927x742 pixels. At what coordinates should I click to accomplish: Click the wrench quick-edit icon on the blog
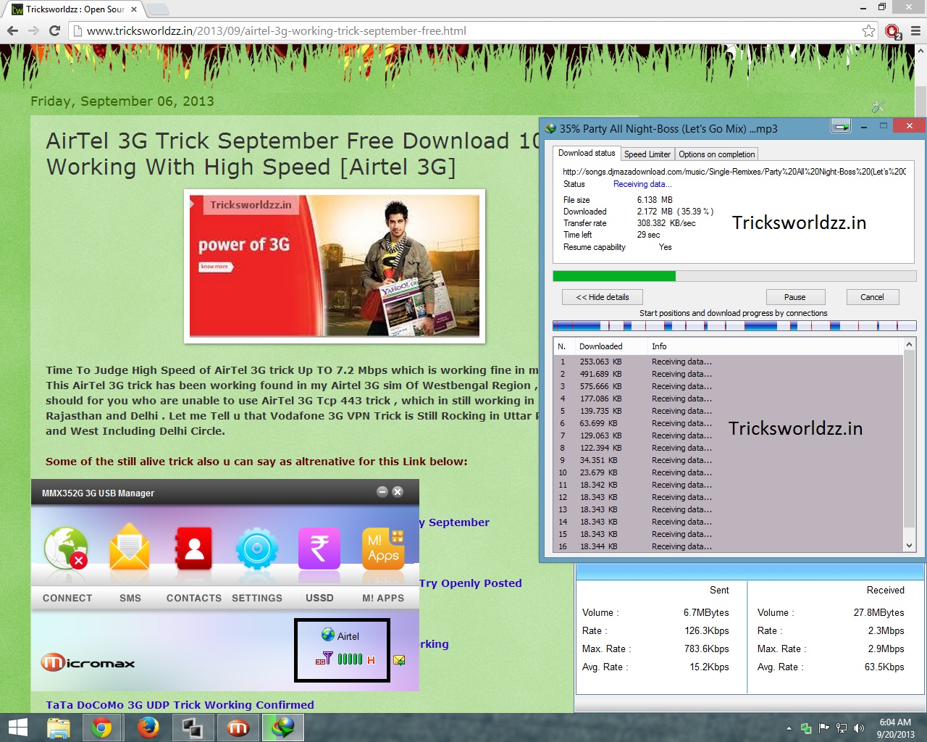(878, 107)
